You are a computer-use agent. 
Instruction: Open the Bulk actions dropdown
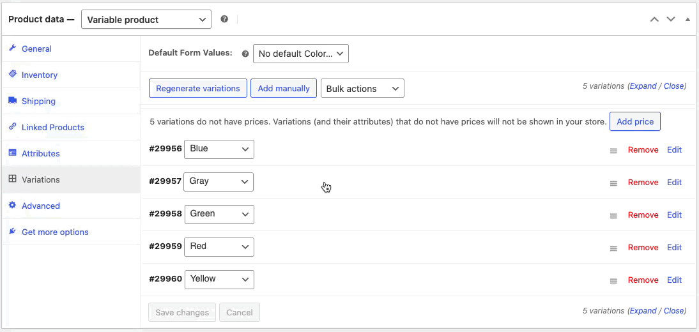[x=362, y=89]
